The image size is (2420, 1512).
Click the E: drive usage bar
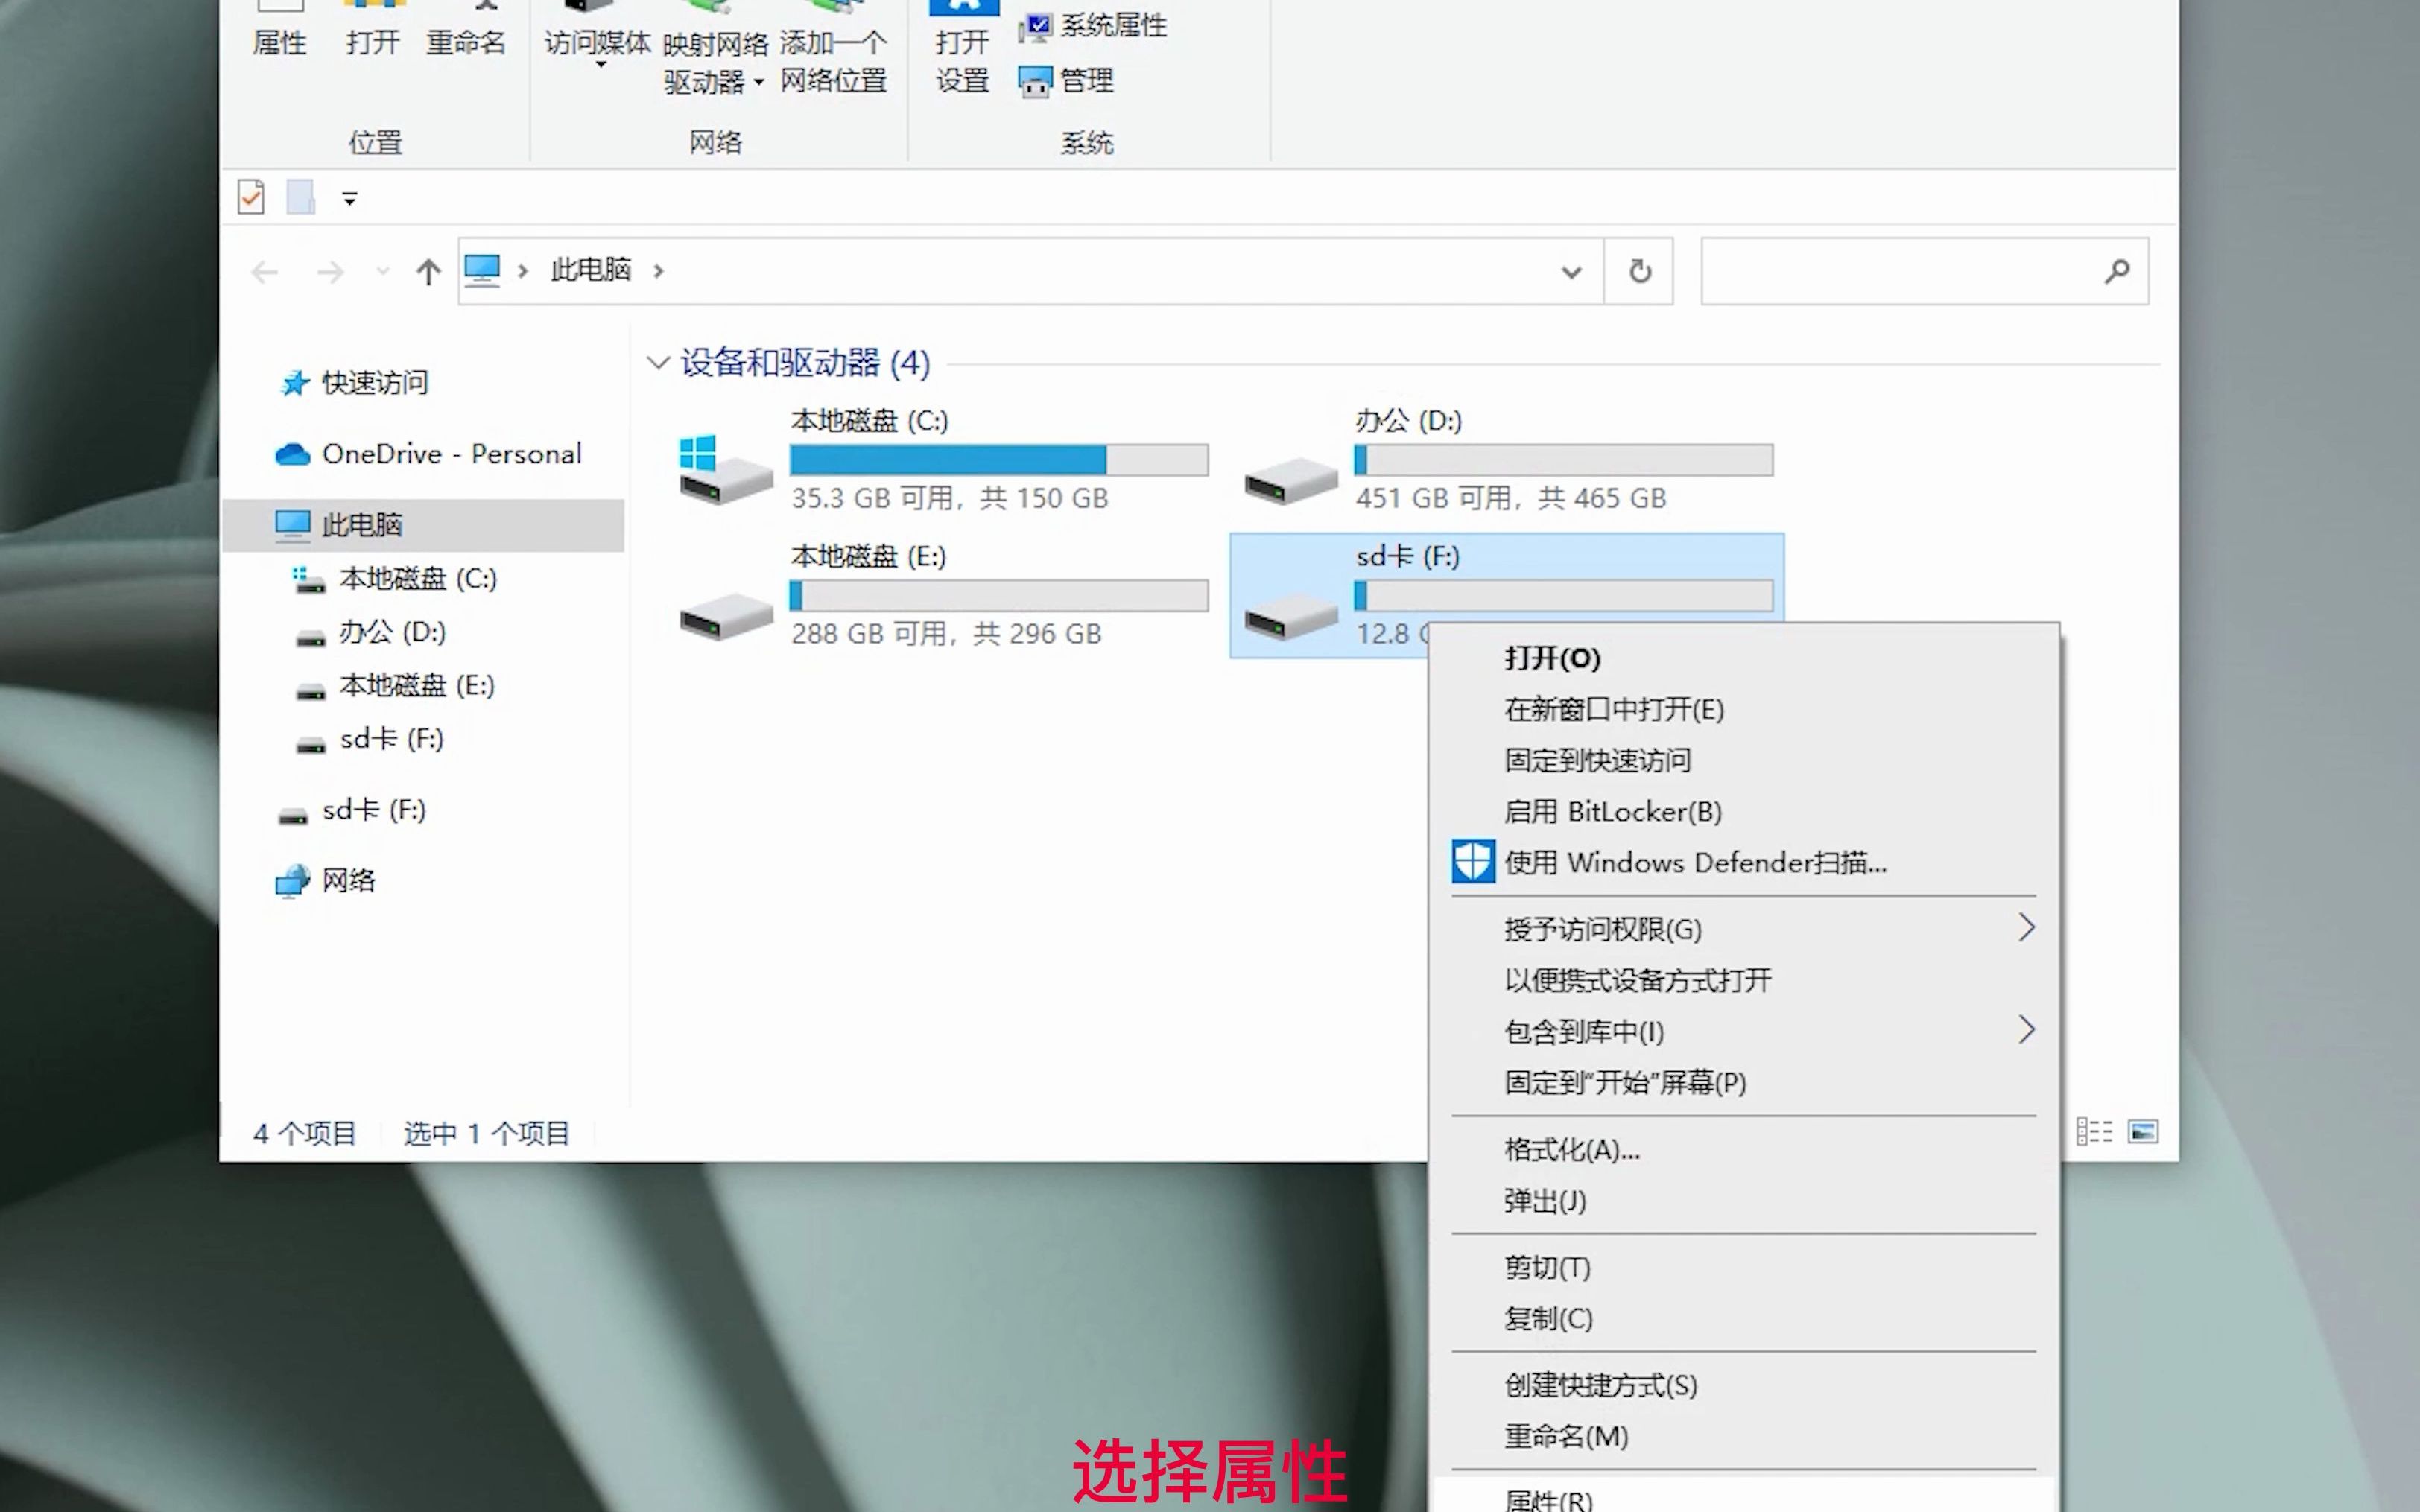tap(999, 596)
